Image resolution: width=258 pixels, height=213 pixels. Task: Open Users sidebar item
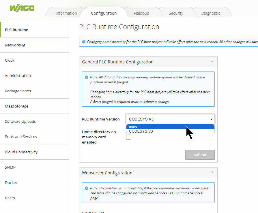pos(35,198)
